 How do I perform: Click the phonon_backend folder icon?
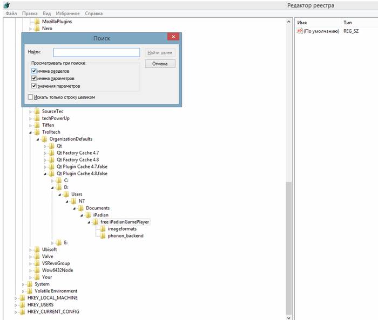103,235
